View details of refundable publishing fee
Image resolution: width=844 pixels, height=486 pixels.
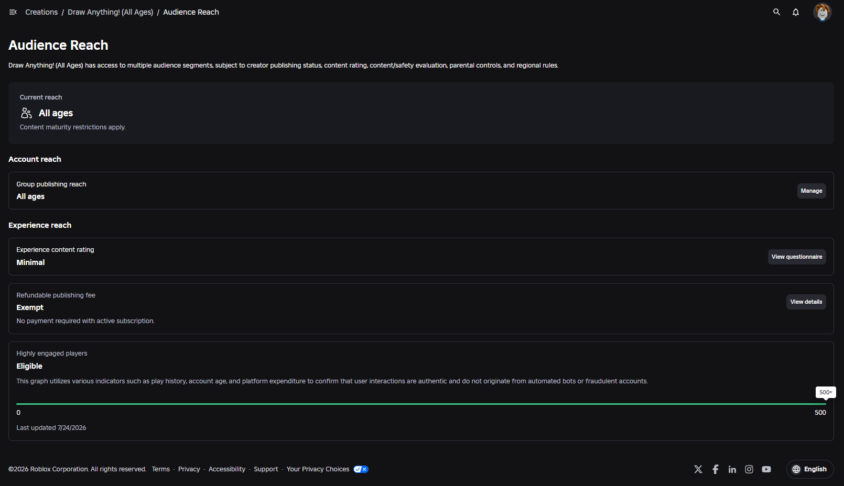(806, 302)
